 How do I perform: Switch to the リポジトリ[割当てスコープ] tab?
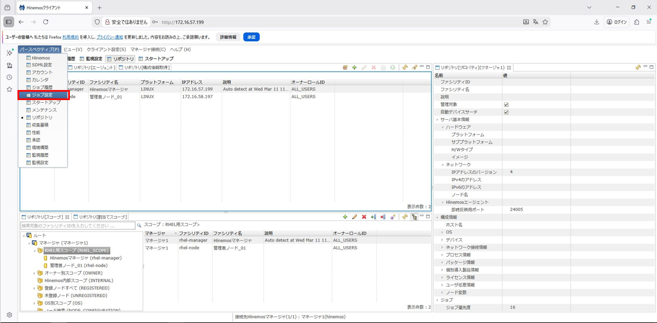tap(100, 217)
